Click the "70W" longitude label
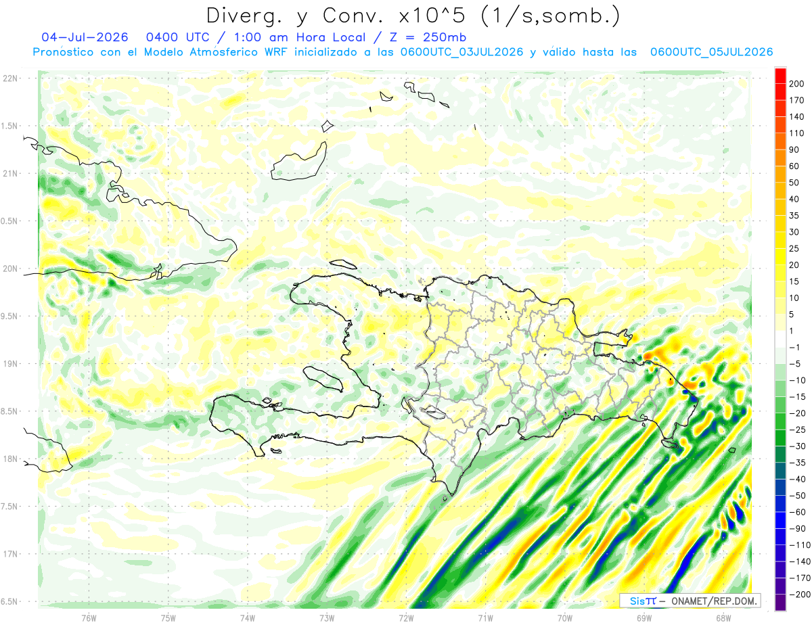812x627 pixels. [x=565, y=618]
